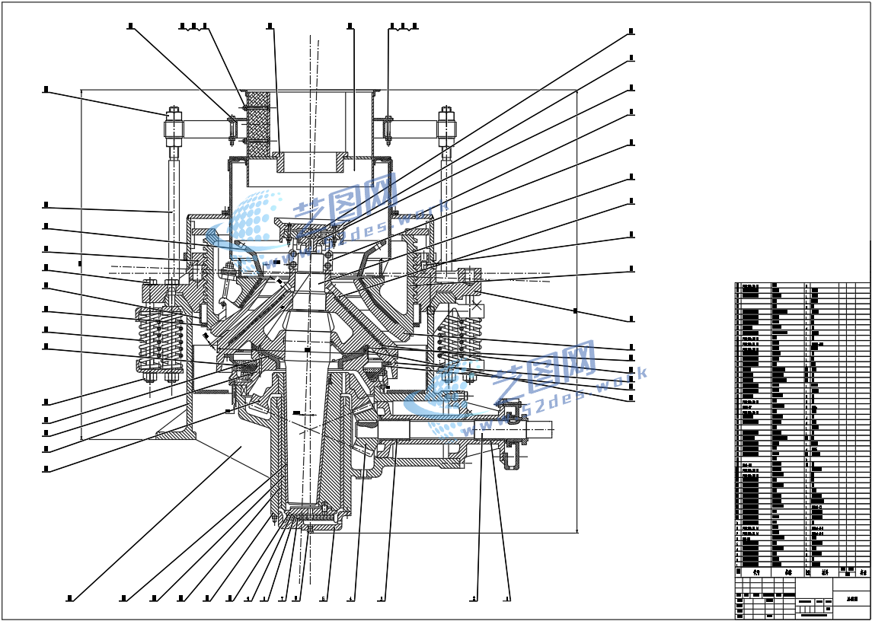Select part callout number 4 below the drawing

(350, 599)
